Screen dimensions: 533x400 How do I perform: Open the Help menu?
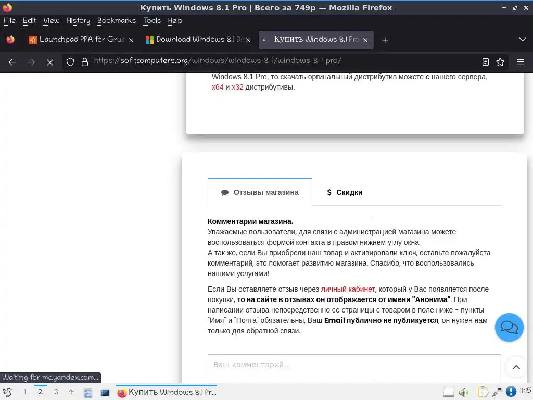[x=175, y=21]
